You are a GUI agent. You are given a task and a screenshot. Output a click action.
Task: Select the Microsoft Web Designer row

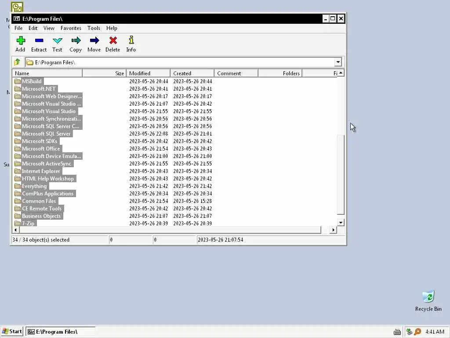[175, 96]
